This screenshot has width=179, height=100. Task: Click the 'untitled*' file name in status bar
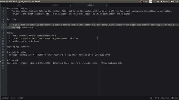[5, 98]
